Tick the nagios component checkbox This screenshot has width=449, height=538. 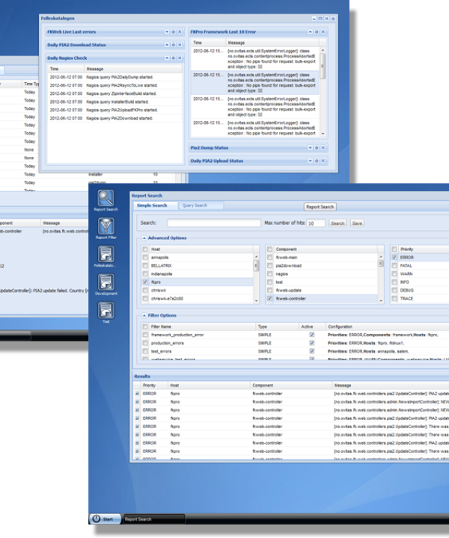coord(269,275)
